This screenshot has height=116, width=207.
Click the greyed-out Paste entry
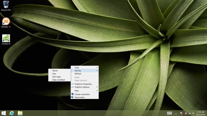85,77
